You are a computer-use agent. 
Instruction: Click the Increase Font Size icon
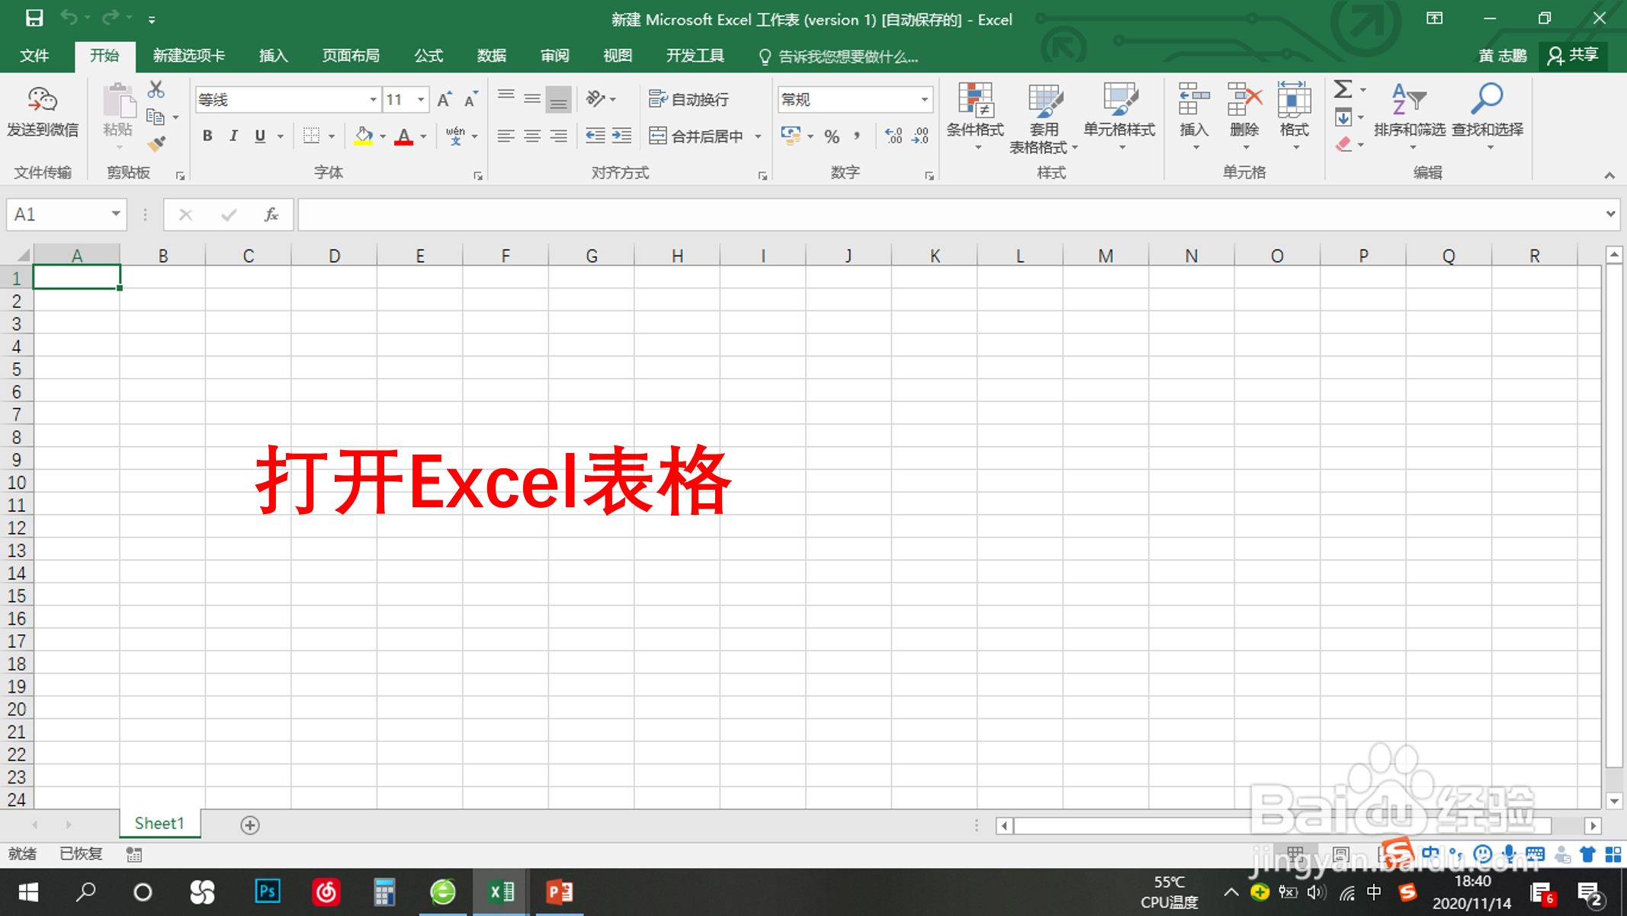[x=444, y=99]
